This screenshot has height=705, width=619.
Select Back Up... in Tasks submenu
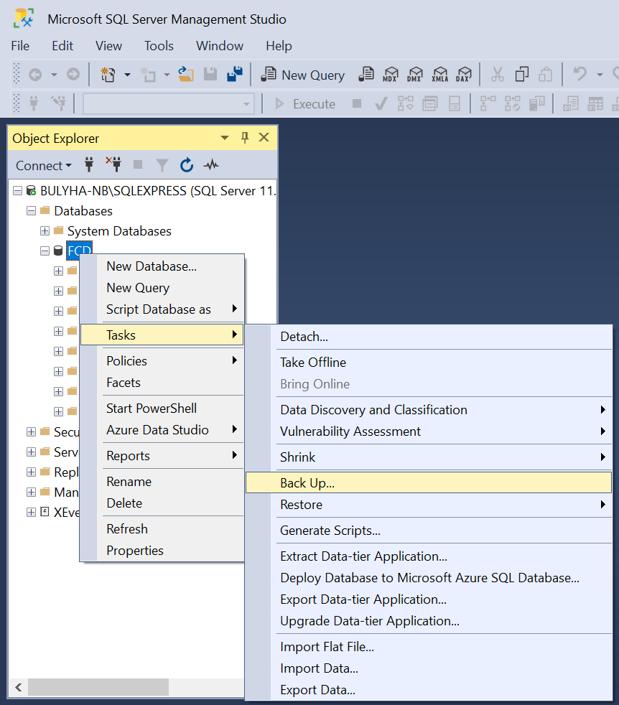click(429, 483)
